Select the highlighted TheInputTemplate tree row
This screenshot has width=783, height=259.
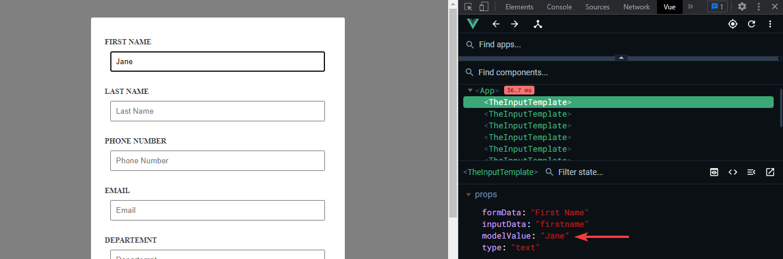pos(618,102)
